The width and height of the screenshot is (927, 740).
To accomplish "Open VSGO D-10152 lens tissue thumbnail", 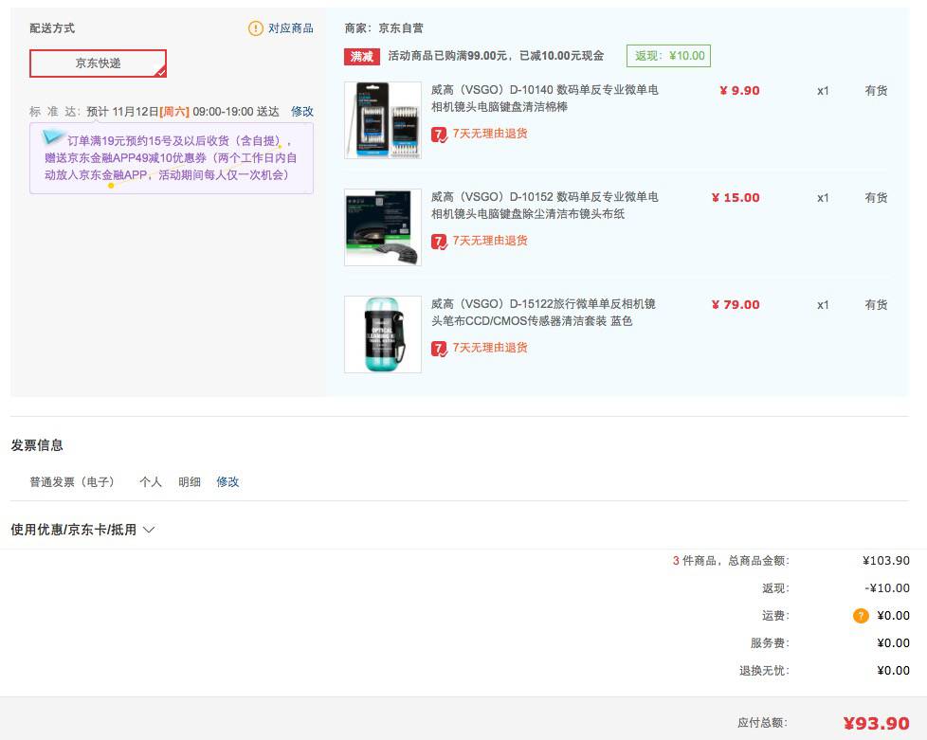I will [x=383, y=227].
